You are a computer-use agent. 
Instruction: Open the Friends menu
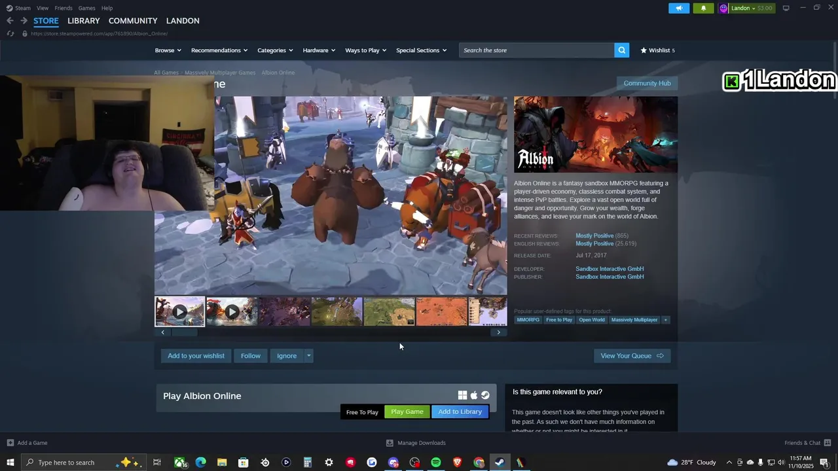pyautogui.click(x=64, y=8)
